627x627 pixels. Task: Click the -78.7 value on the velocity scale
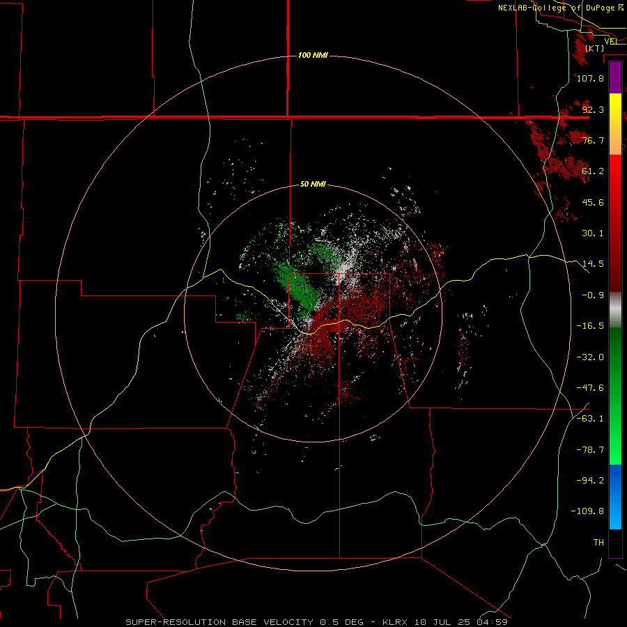tap(590, 450)
